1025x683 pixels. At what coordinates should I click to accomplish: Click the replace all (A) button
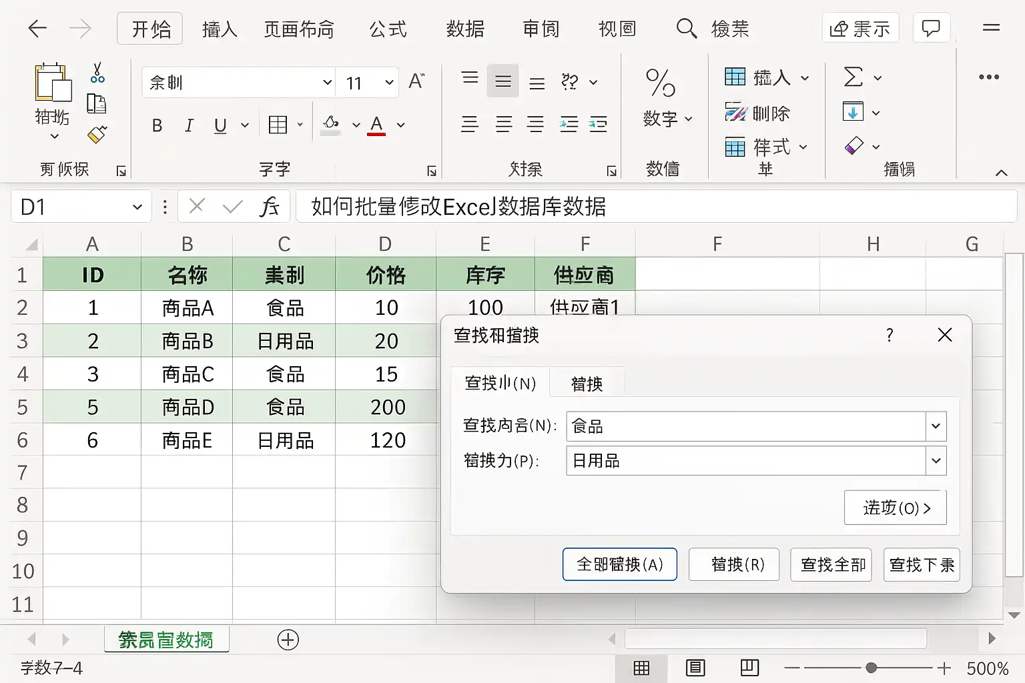[x=620, y=564]
